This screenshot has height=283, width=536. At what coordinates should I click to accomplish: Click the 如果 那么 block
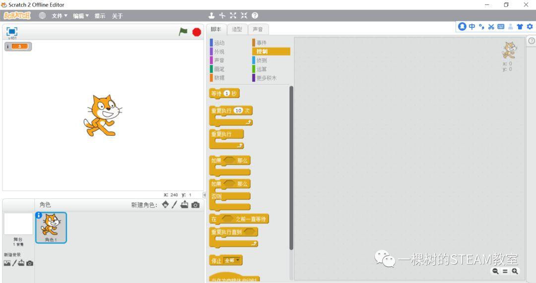pos(230,166)
